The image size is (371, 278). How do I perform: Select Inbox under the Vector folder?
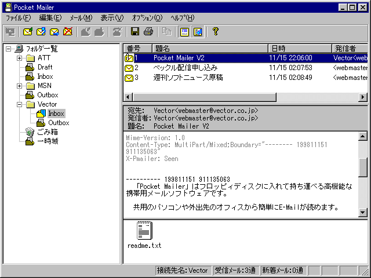[x=56, y=114]
